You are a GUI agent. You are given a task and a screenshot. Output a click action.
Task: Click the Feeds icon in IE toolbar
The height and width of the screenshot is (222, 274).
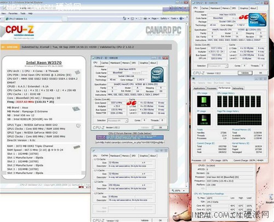tap(133, 19)
